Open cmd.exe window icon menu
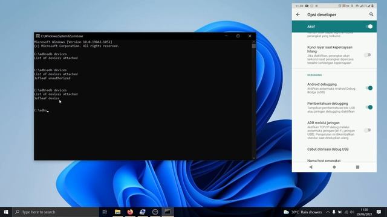 37,36
